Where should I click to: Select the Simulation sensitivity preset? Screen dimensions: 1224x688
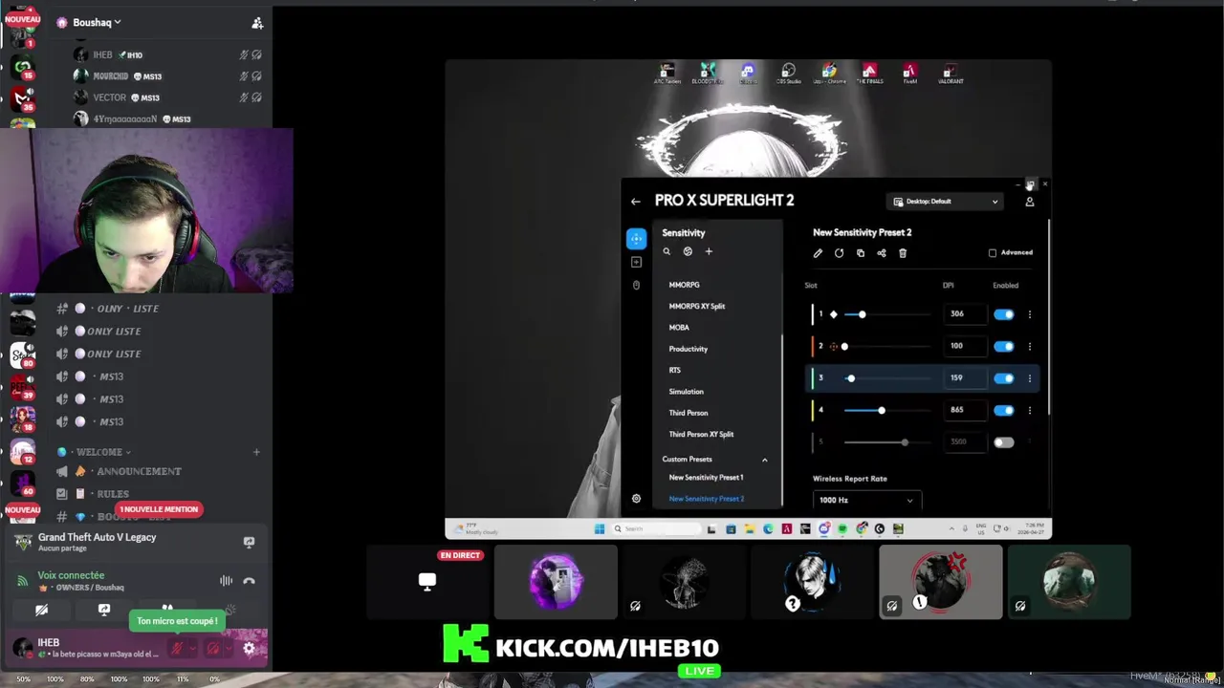(687, 392)
